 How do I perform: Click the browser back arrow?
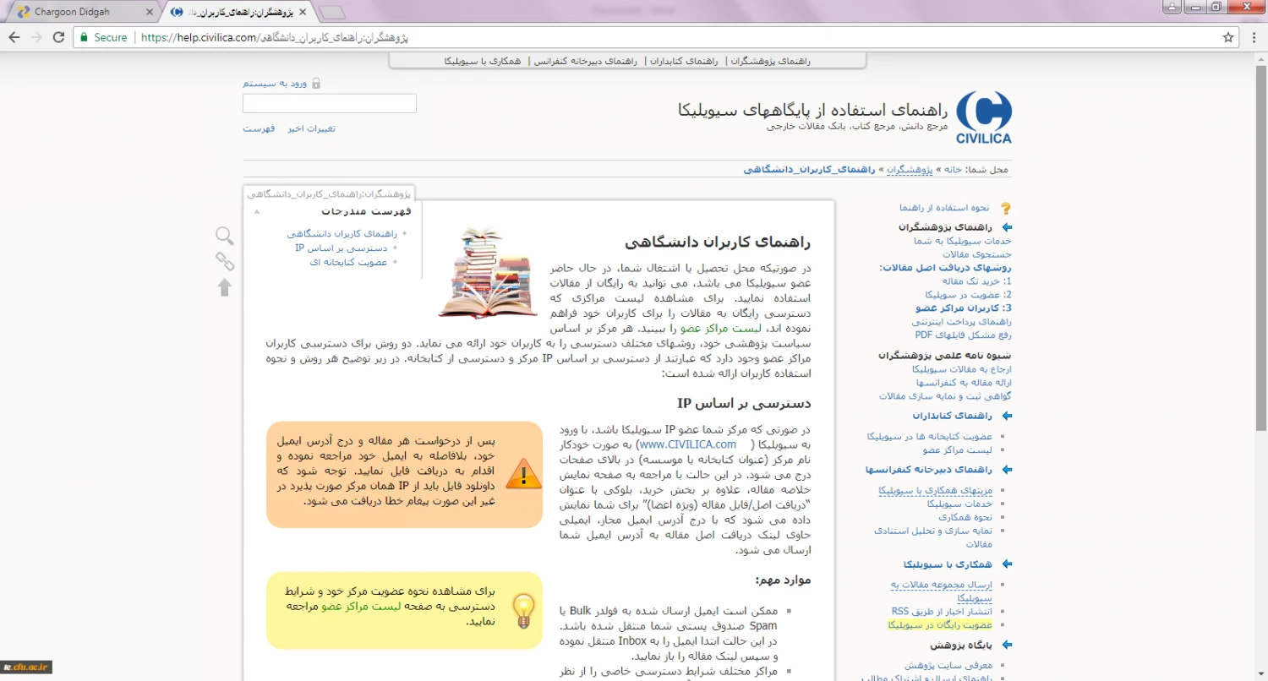14,37
